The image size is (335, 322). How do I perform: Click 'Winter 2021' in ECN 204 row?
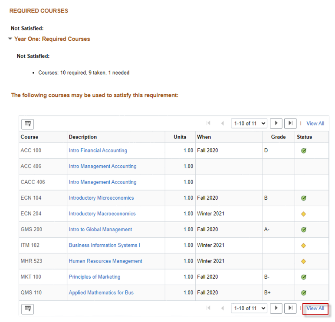point(210,214)
